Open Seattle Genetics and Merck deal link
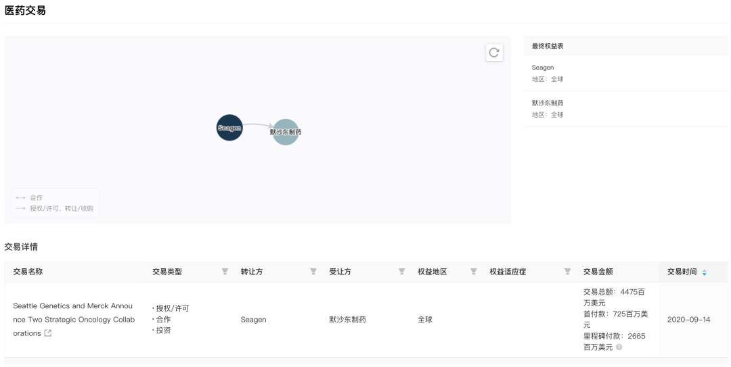The width and height of the screenshot is (731, 367). tap(74, 320)
